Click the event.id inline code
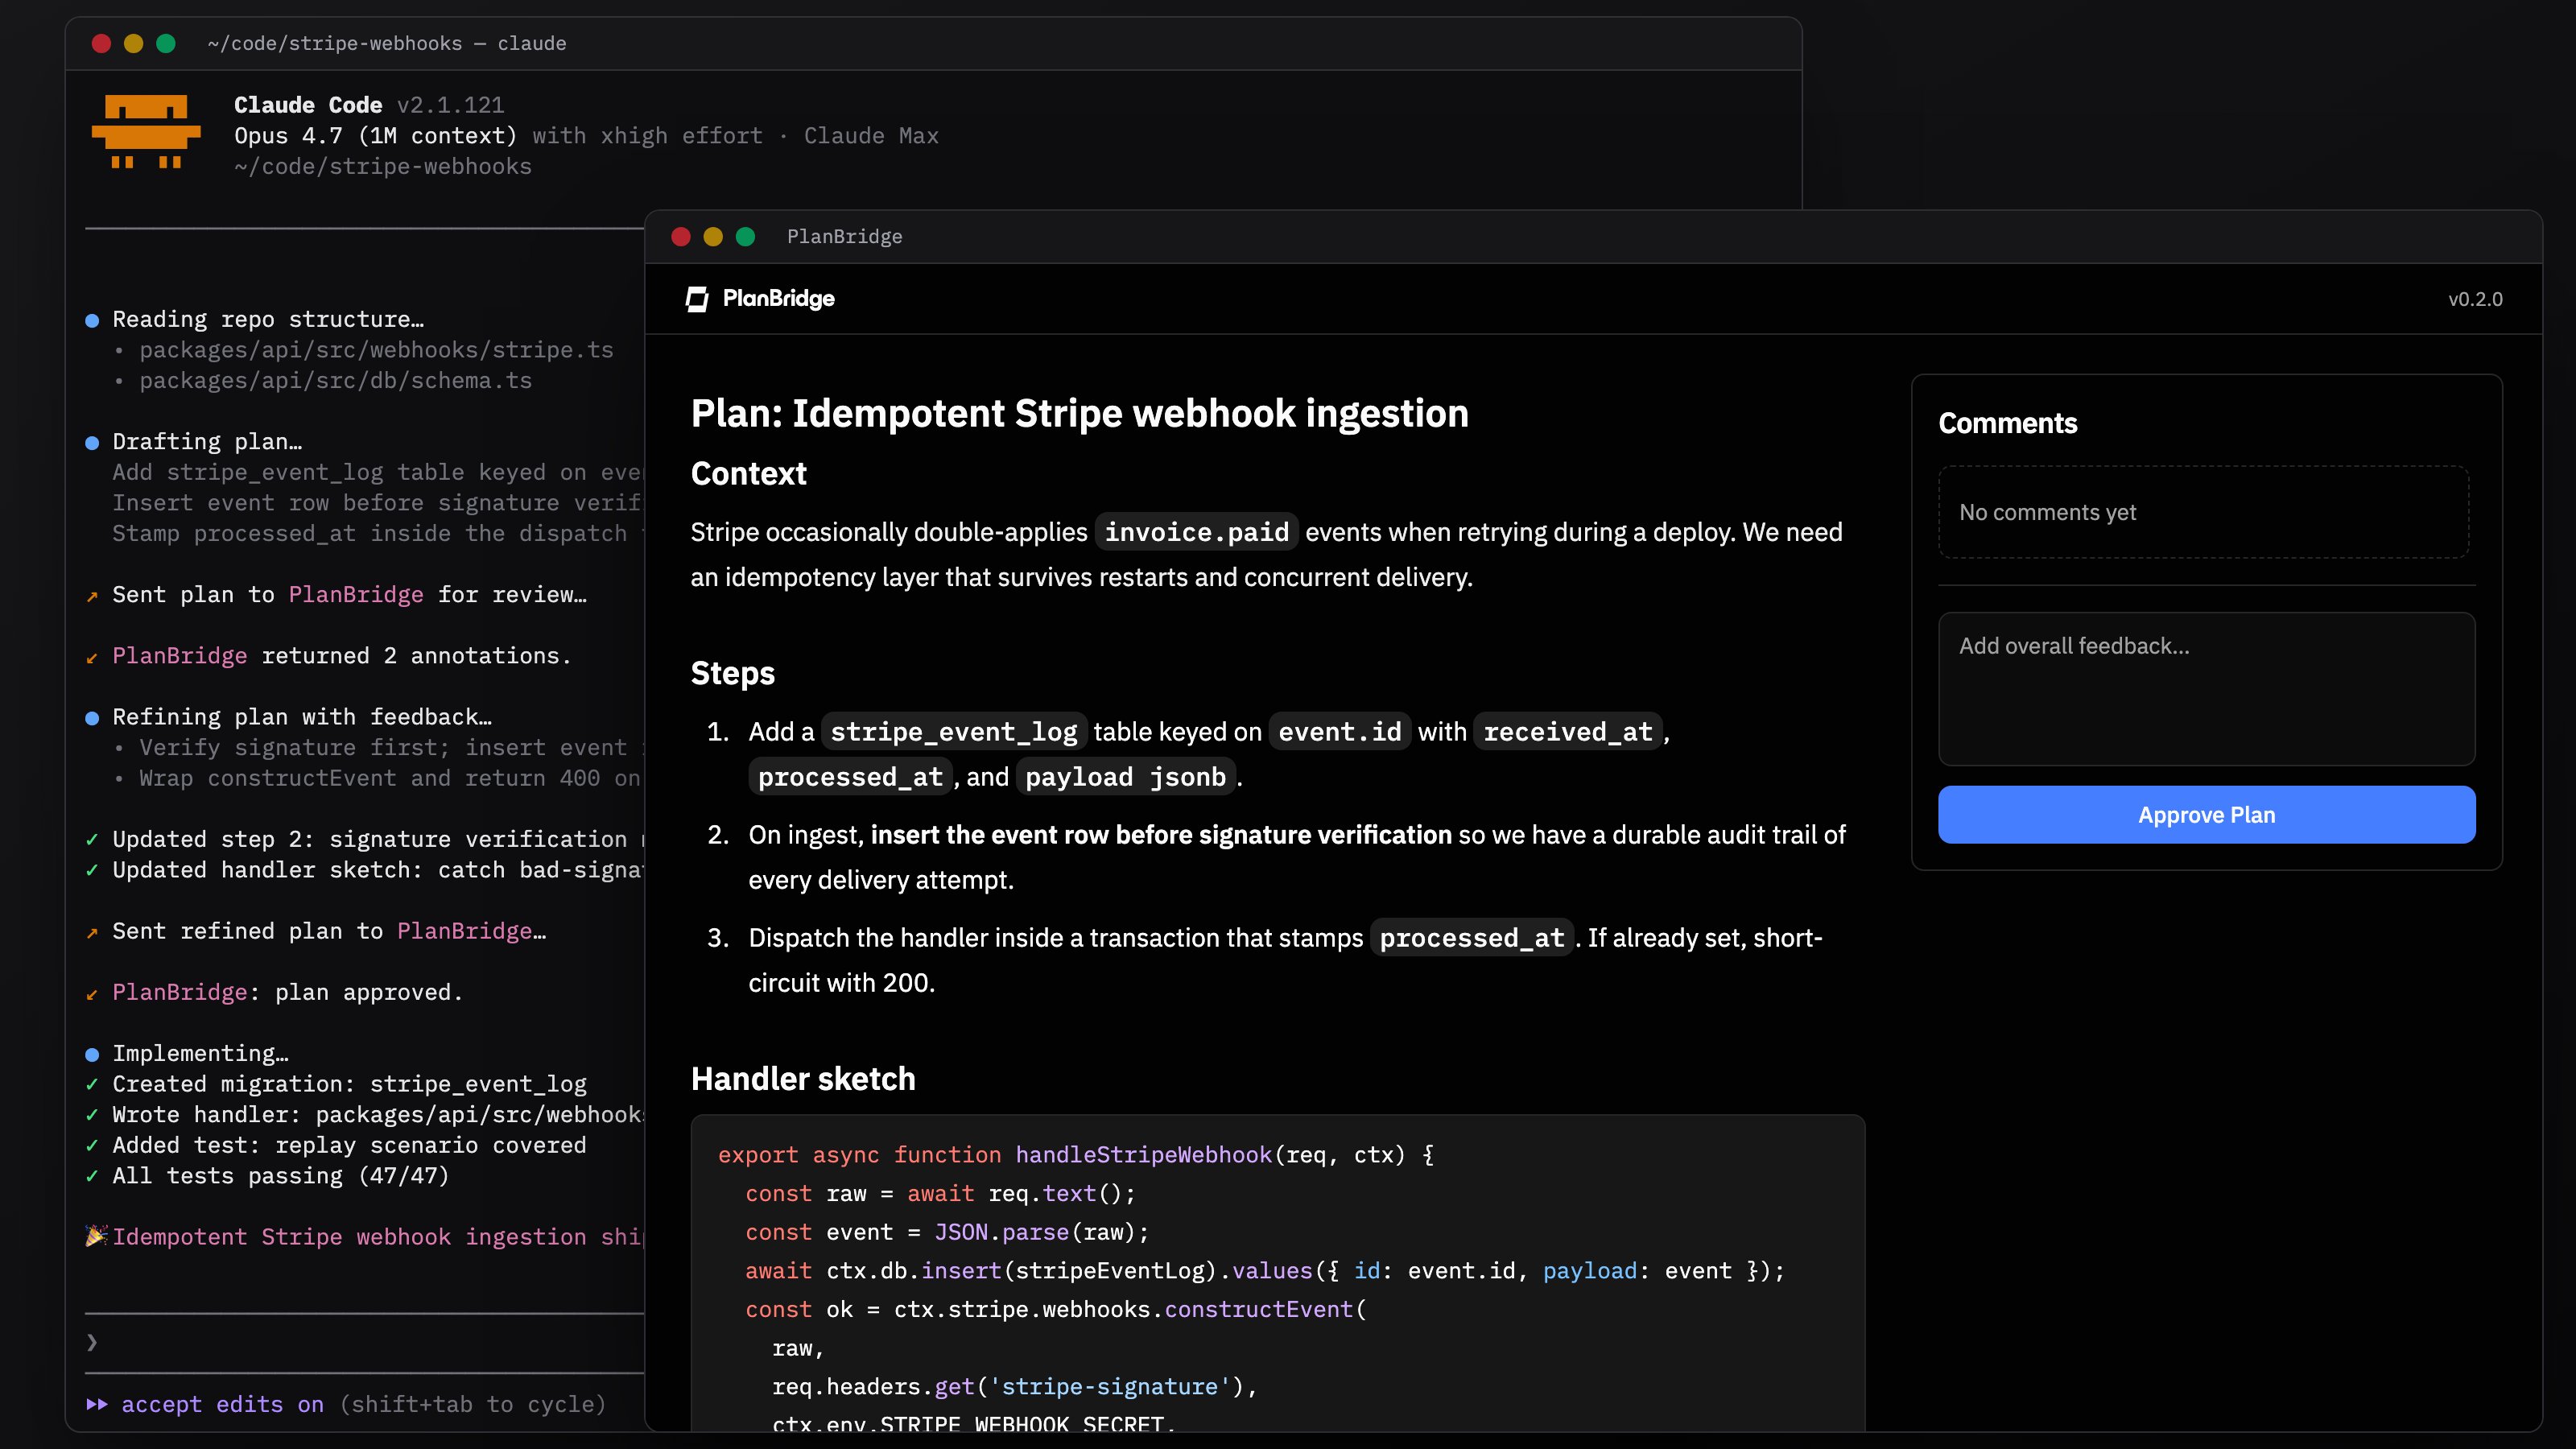Screen dimensions: 2576x1449 pos(1339,732)
